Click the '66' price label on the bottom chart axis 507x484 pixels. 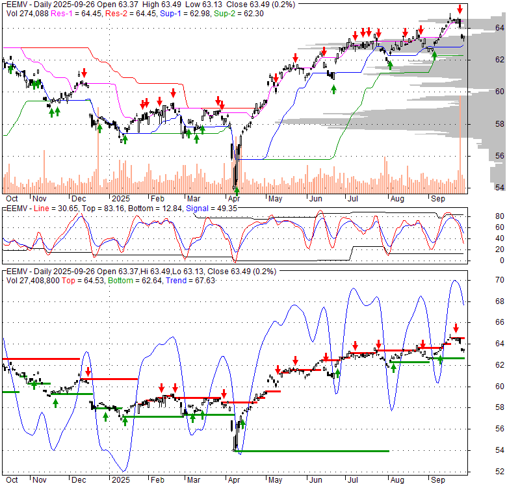pyautogui.click(x=500, y=322)
